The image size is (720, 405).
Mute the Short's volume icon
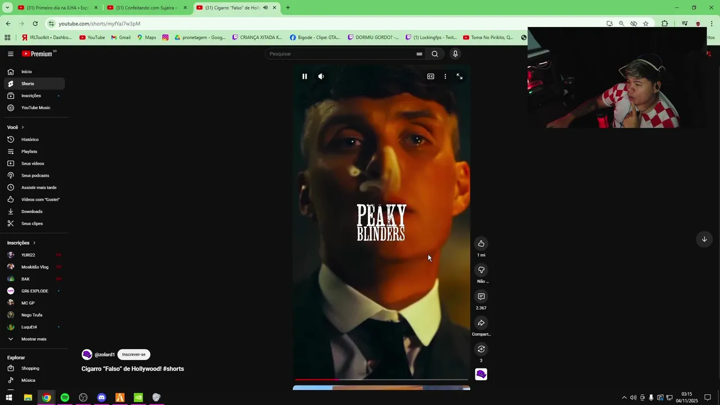pos(321,76)
